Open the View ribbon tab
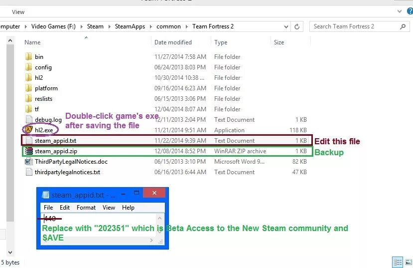 [18, 12]
